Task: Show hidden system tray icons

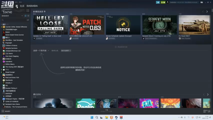Action: point(179,117)
